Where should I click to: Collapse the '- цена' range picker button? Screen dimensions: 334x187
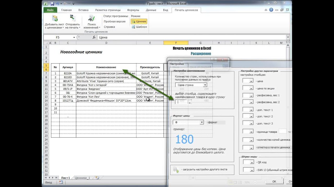pyautogui.click(x=251, y=81)
